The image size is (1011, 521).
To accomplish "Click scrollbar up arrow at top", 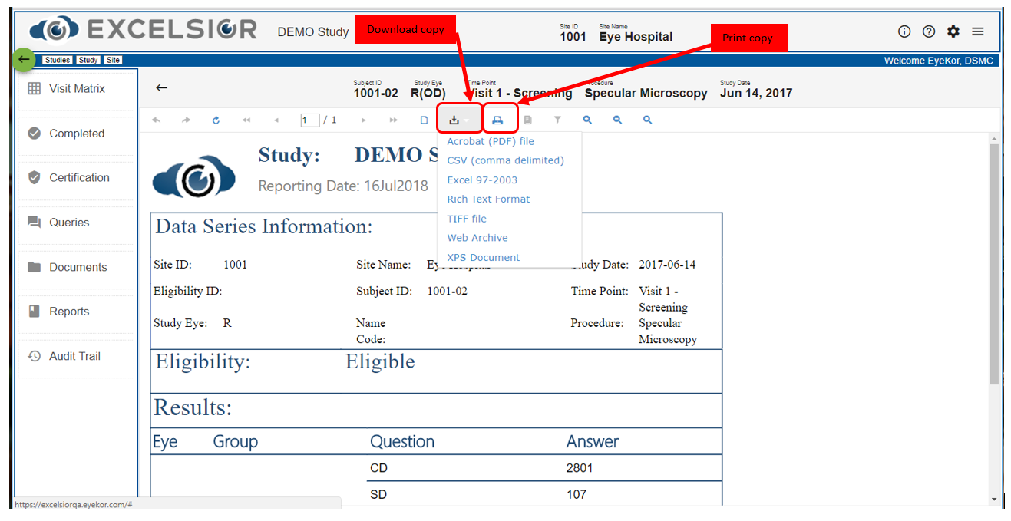I will tap(994, 139).
